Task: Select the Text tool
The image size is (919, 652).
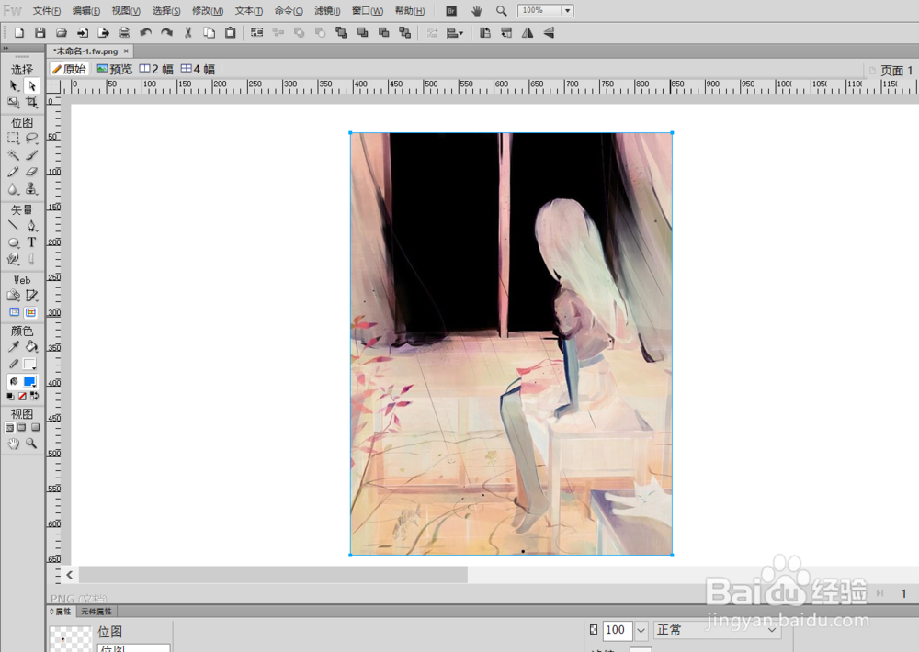Action: point(31,242)
